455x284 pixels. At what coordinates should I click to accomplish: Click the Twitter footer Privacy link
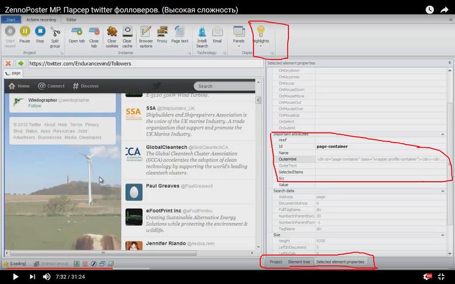pyautogui.click(x=92, y=124)
